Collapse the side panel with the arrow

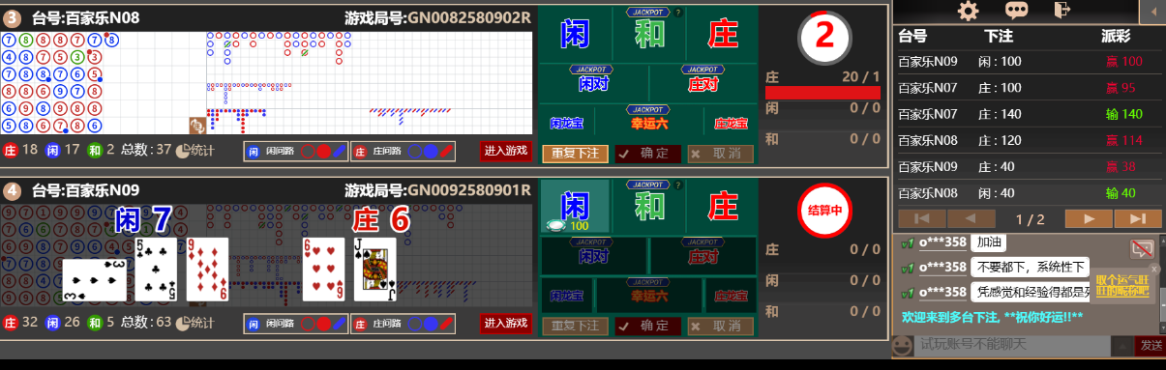pos(1153,11)
